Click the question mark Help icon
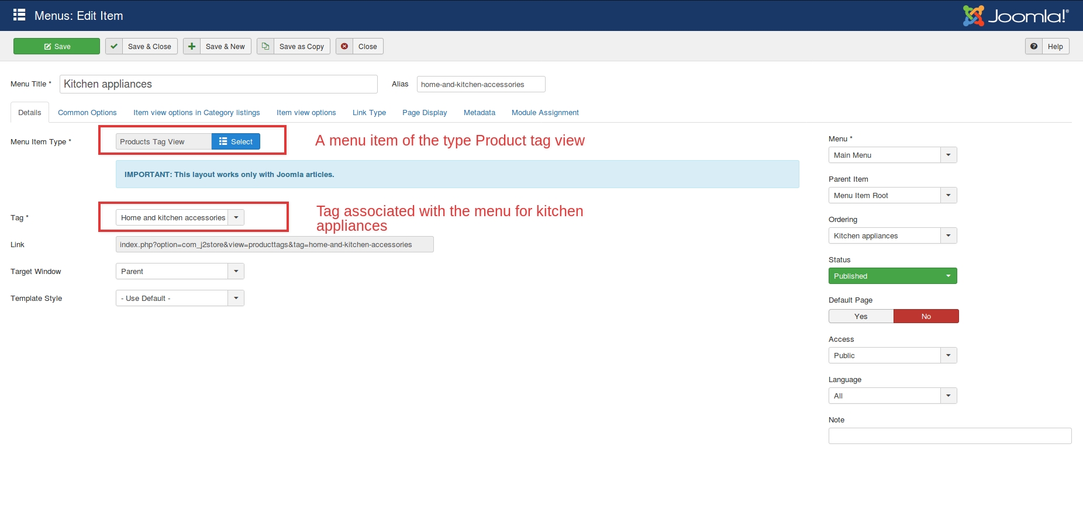 (x=1034, y=47)
